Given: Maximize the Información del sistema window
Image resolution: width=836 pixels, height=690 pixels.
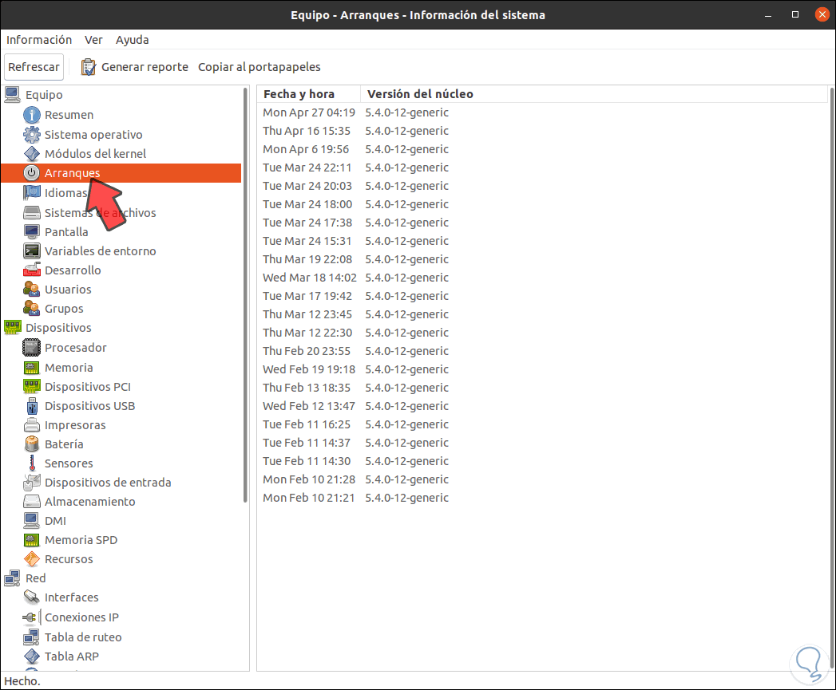Looking at the screenshot, I should coord(795,15).
